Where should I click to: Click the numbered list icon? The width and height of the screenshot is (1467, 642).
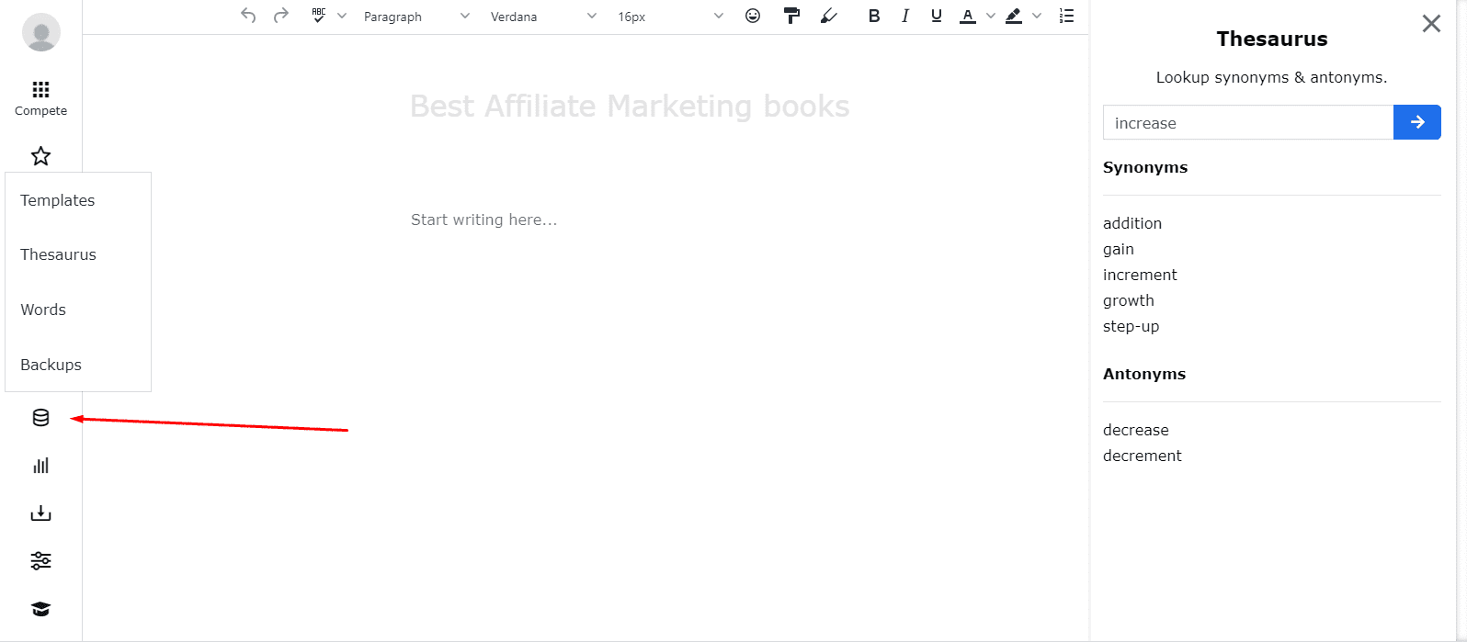point(1066,16)
